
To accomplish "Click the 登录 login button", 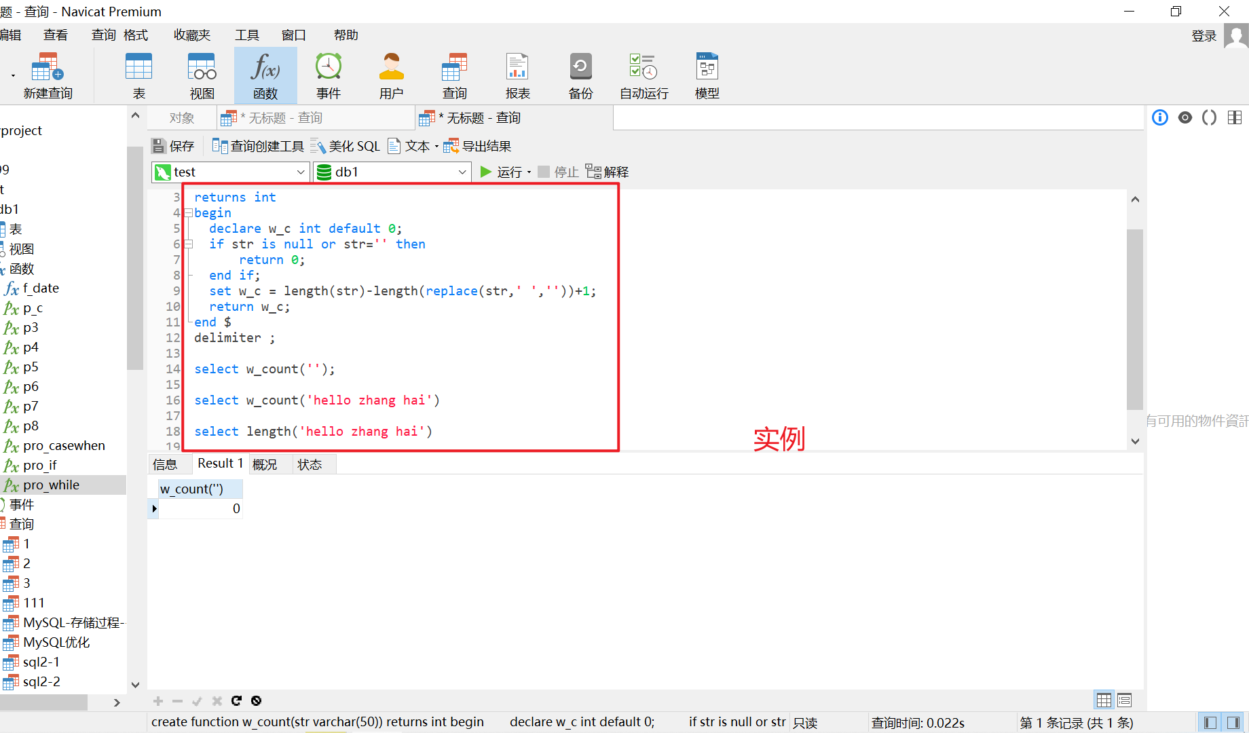I will [x=1204, y=36].
